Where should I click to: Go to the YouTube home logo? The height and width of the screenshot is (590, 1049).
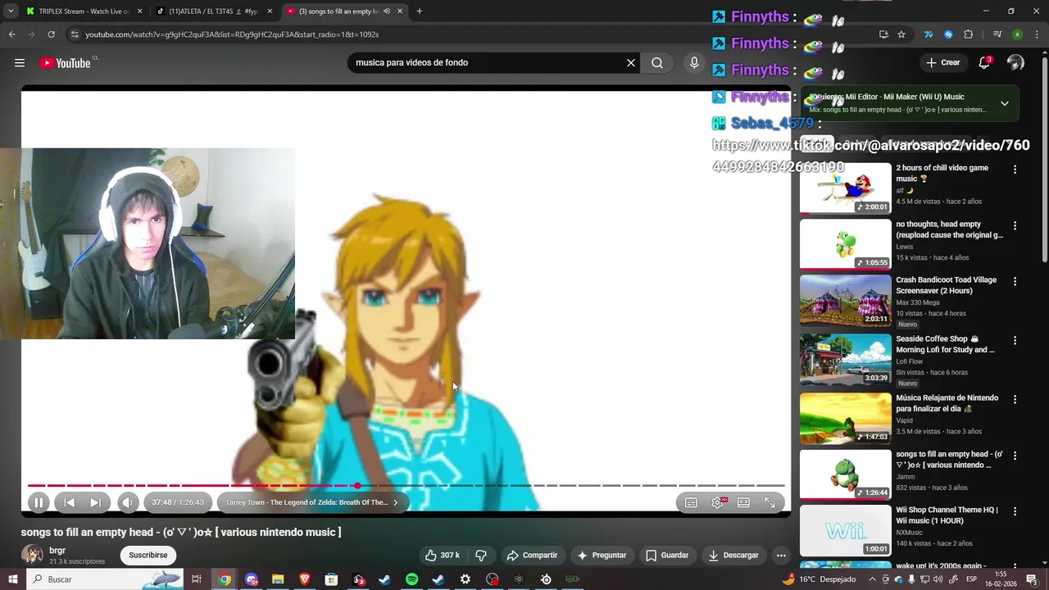click(66, 63)
